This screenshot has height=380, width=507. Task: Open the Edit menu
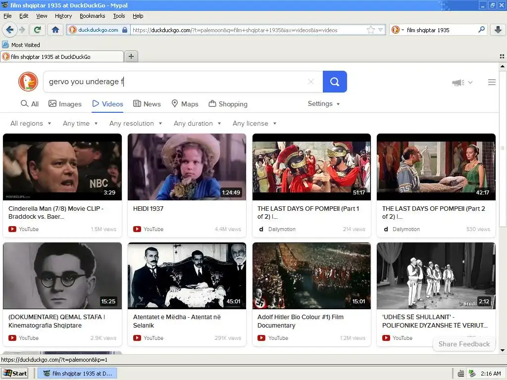pos(24,16)
